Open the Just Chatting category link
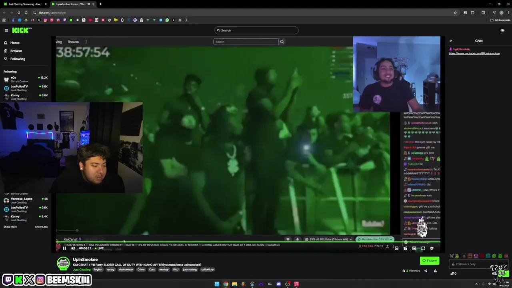Screen dimensions: 512x288 click(x=82, y=270)
